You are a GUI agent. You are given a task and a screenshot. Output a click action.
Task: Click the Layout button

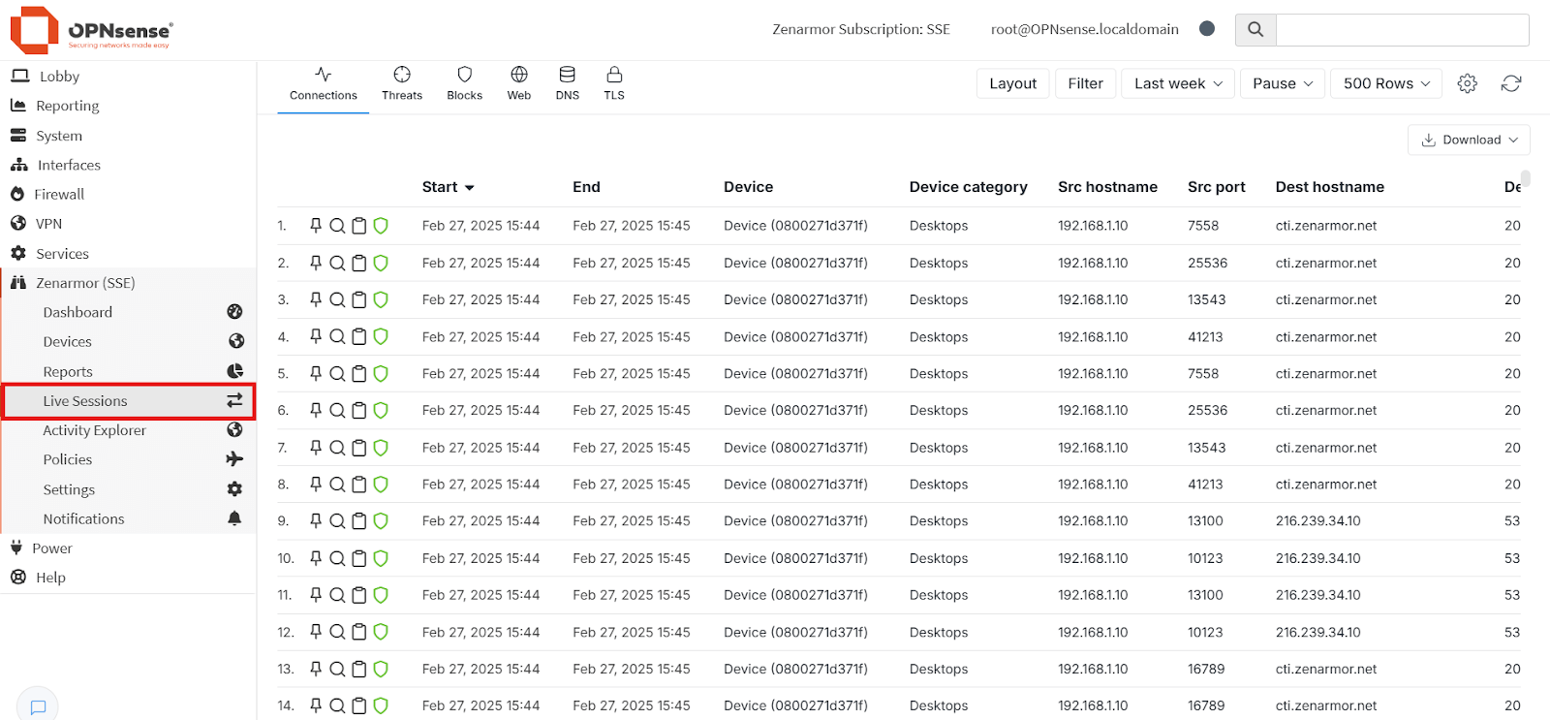[x=1012, y=83]
